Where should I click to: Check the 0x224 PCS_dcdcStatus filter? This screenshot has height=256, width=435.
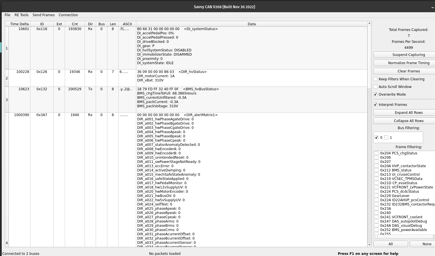(377, 192)
